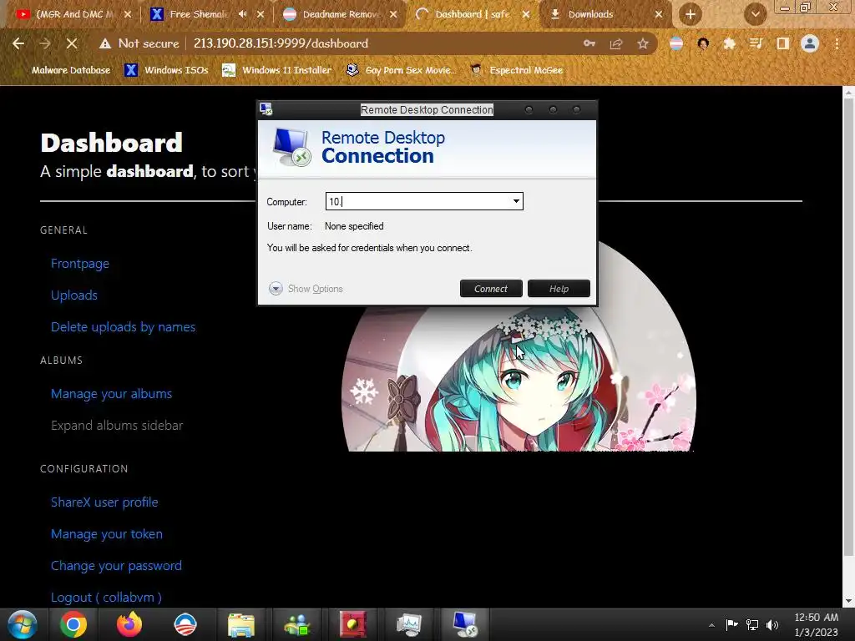
Task: Bookmark this page with the star
Action: pos(643,43)
